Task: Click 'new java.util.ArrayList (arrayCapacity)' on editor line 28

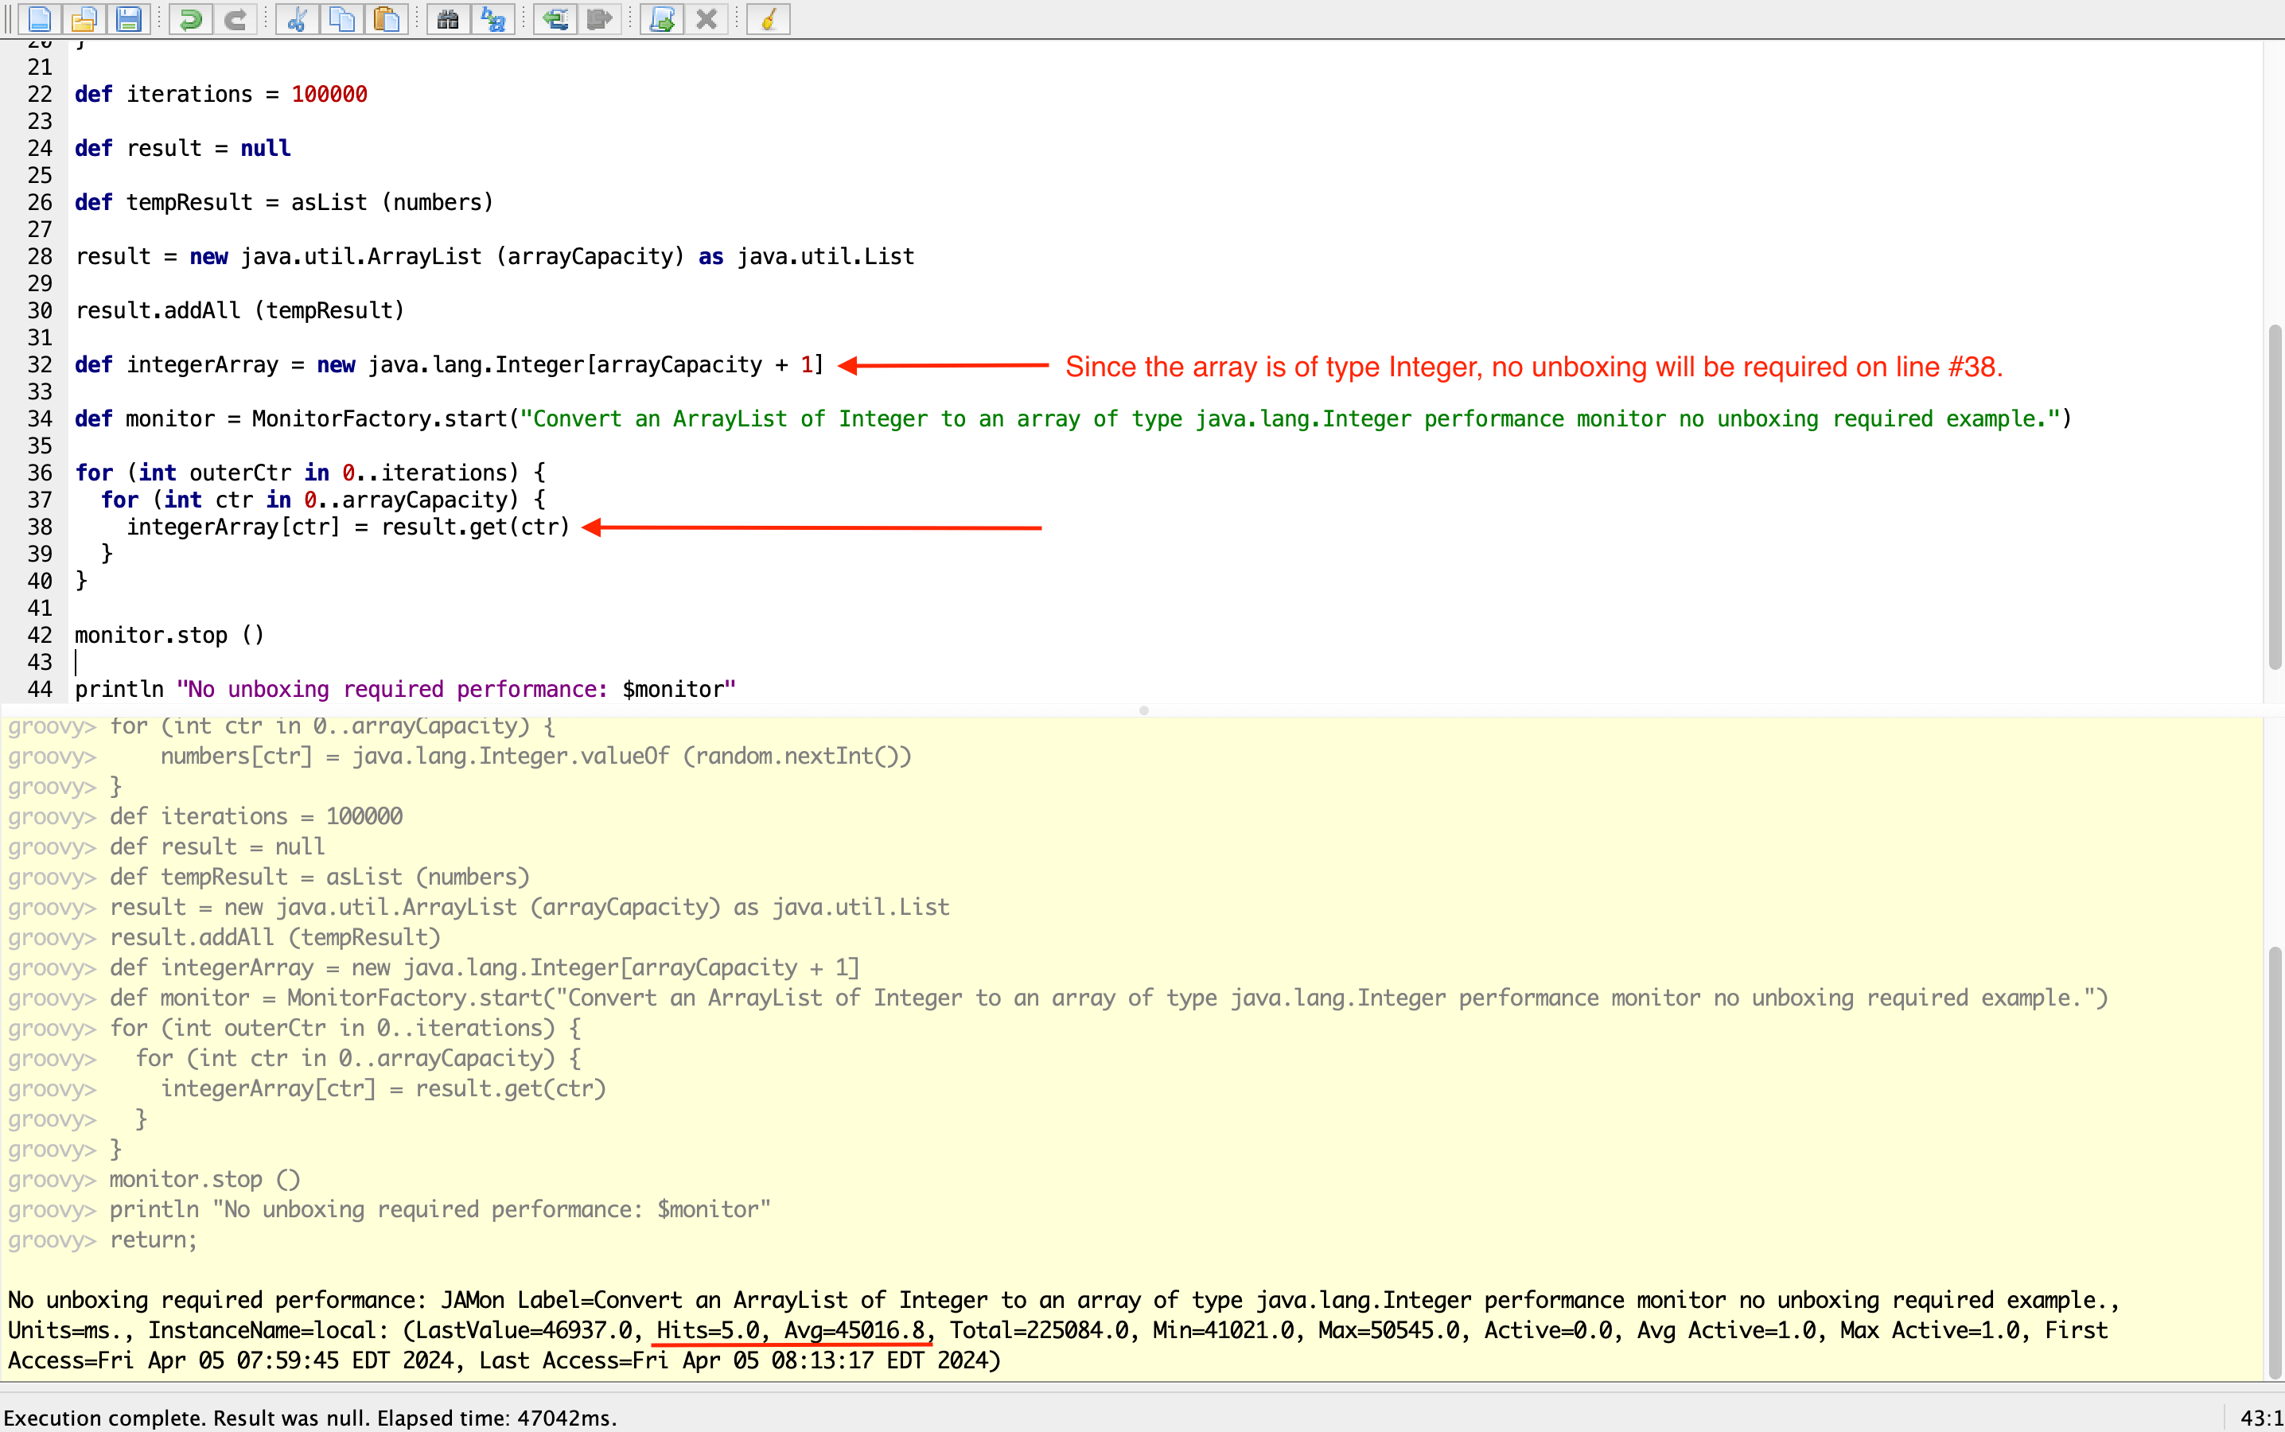Action: point(437,255)
